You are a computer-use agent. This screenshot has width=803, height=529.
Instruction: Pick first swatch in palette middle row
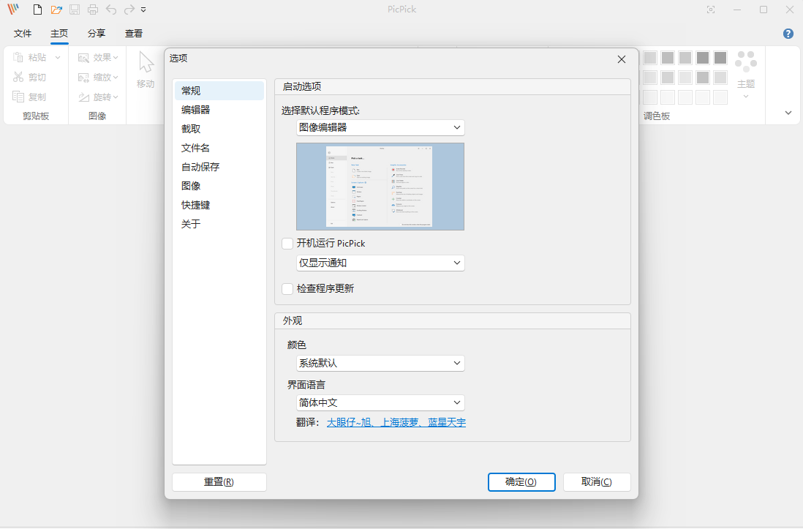[650, 78]
